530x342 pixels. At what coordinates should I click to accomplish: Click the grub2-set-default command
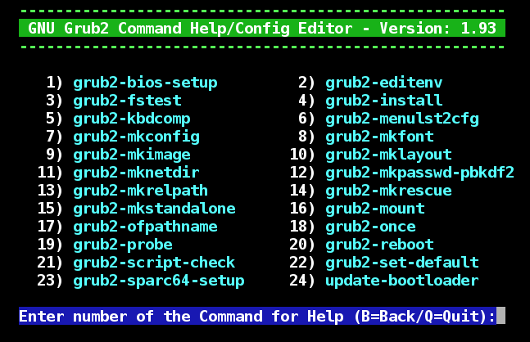tap(402, 263)
